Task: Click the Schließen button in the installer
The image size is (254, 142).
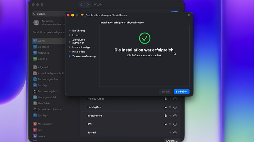Action: click(181, 91)
